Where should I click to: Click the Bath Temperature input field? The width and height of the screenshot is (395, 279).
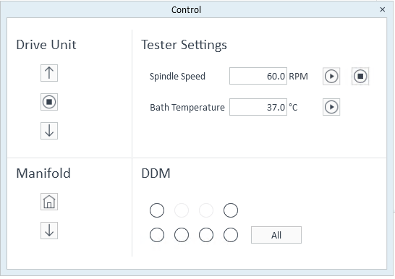tap(258, 107)
